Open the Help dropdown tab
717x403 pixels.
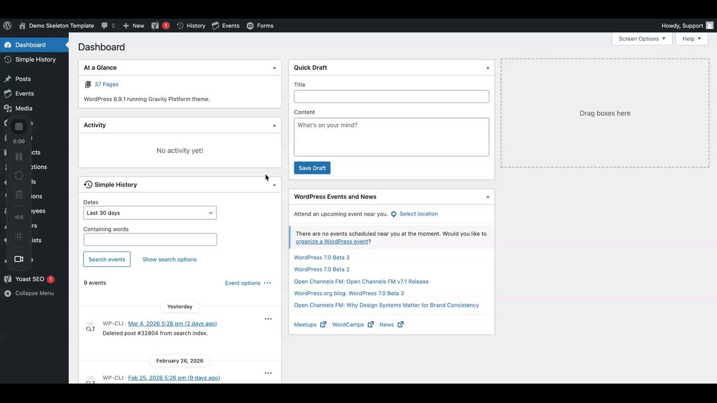pos(692,39)
